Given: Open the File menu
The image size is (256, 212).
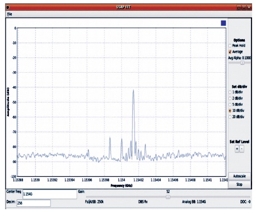Looking at the screenshot, I should [x=10, y=14].
